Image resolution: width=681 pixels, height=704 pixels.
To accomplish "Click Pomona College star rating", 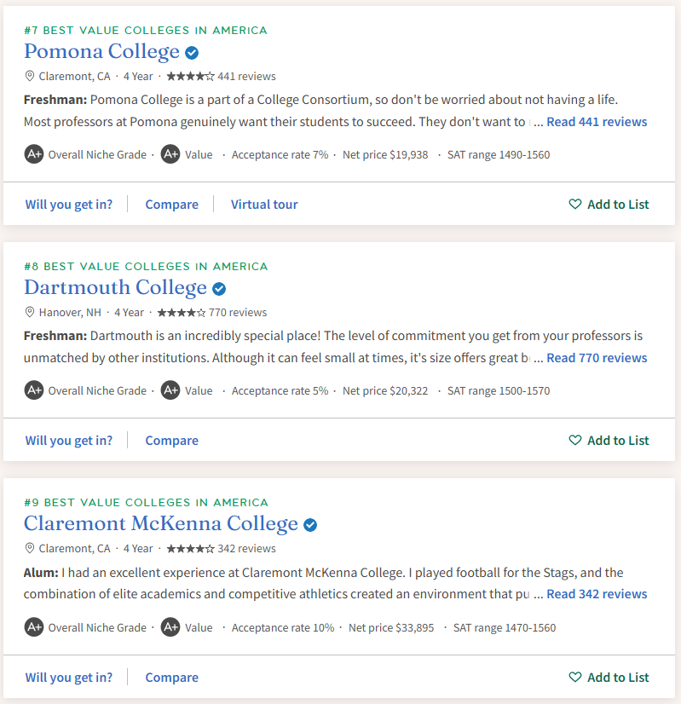I will [x=190, y=76].
